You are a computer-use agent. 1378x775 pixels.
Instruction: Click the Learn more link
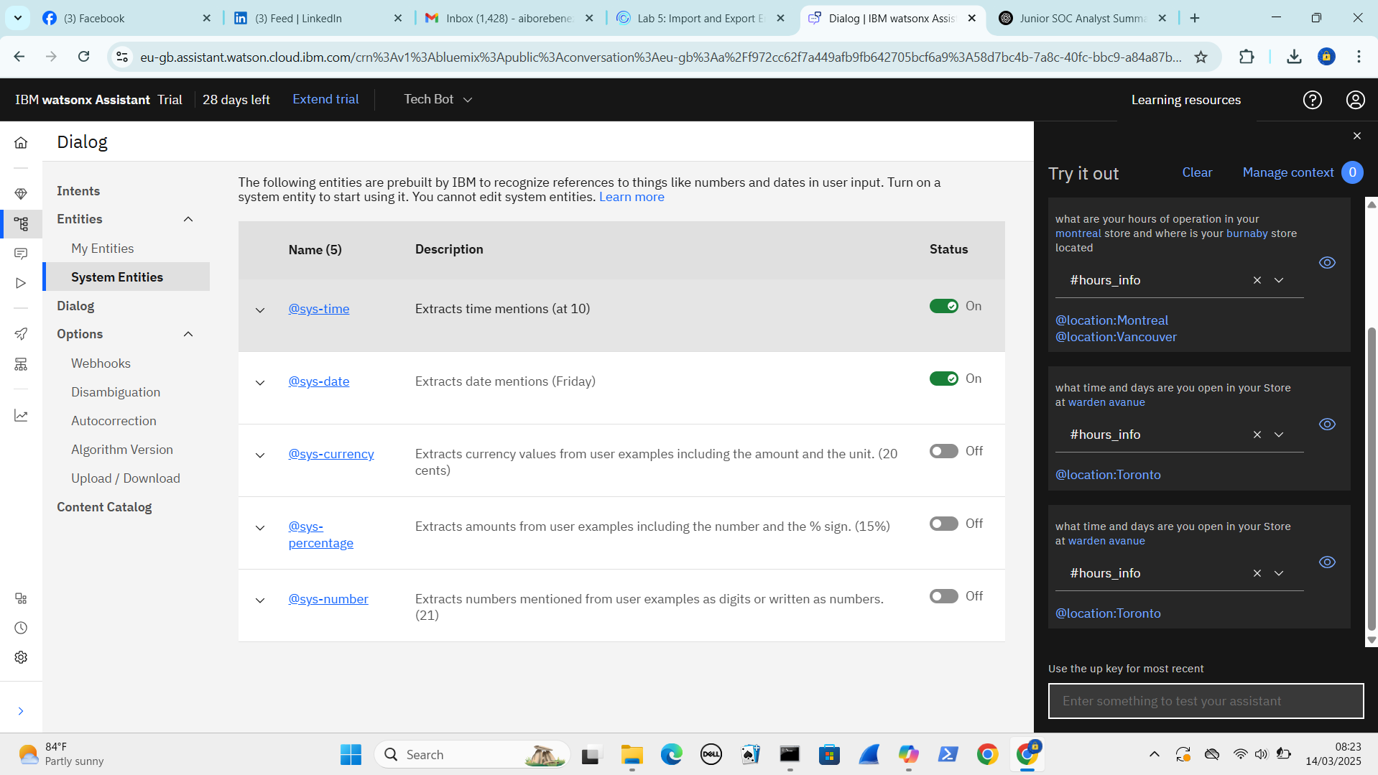[632, 197]
